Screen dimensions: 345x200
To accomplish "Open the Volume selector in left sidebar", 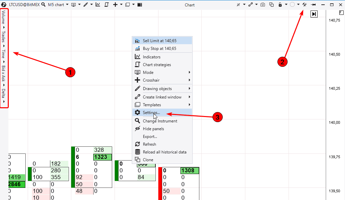I will click(3, 19).
